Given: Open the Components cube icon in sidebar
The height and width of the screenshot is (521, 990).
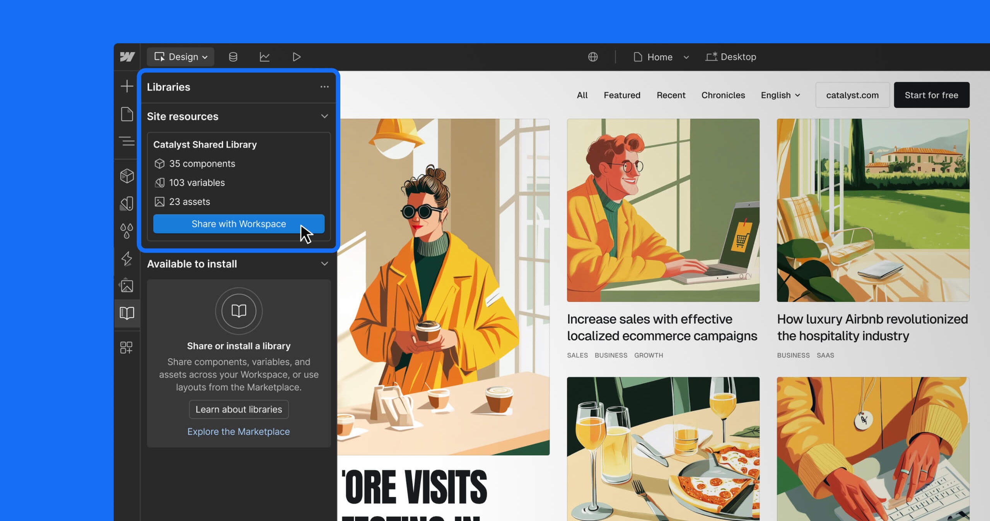Looking at the screenshot, I should point(127,176).
